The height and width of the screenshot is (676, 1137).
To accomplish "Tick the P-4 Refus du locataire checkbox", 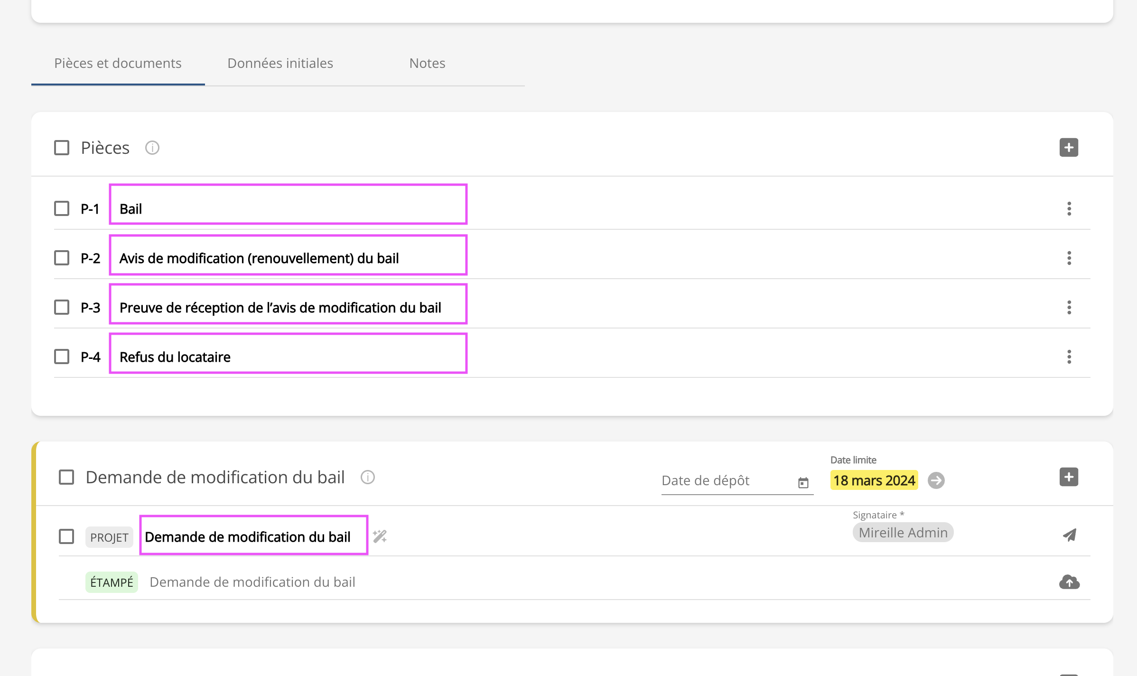I will [62, 357].
